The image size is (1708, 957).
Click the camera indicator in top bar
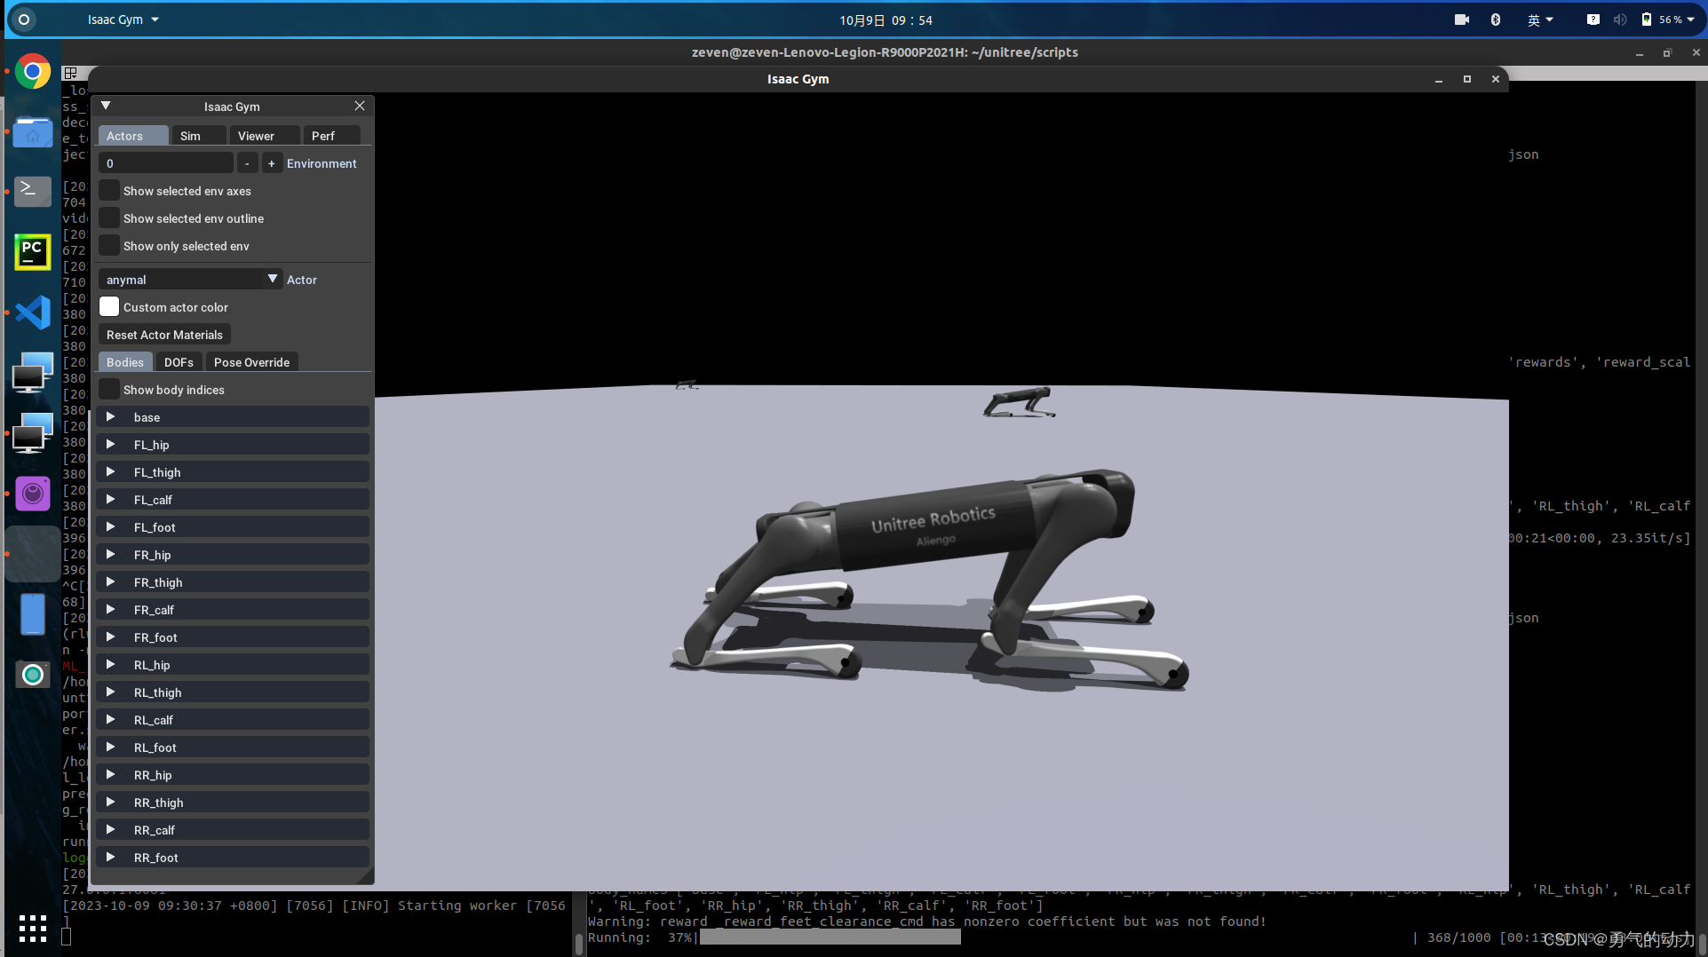point(1461,20)
